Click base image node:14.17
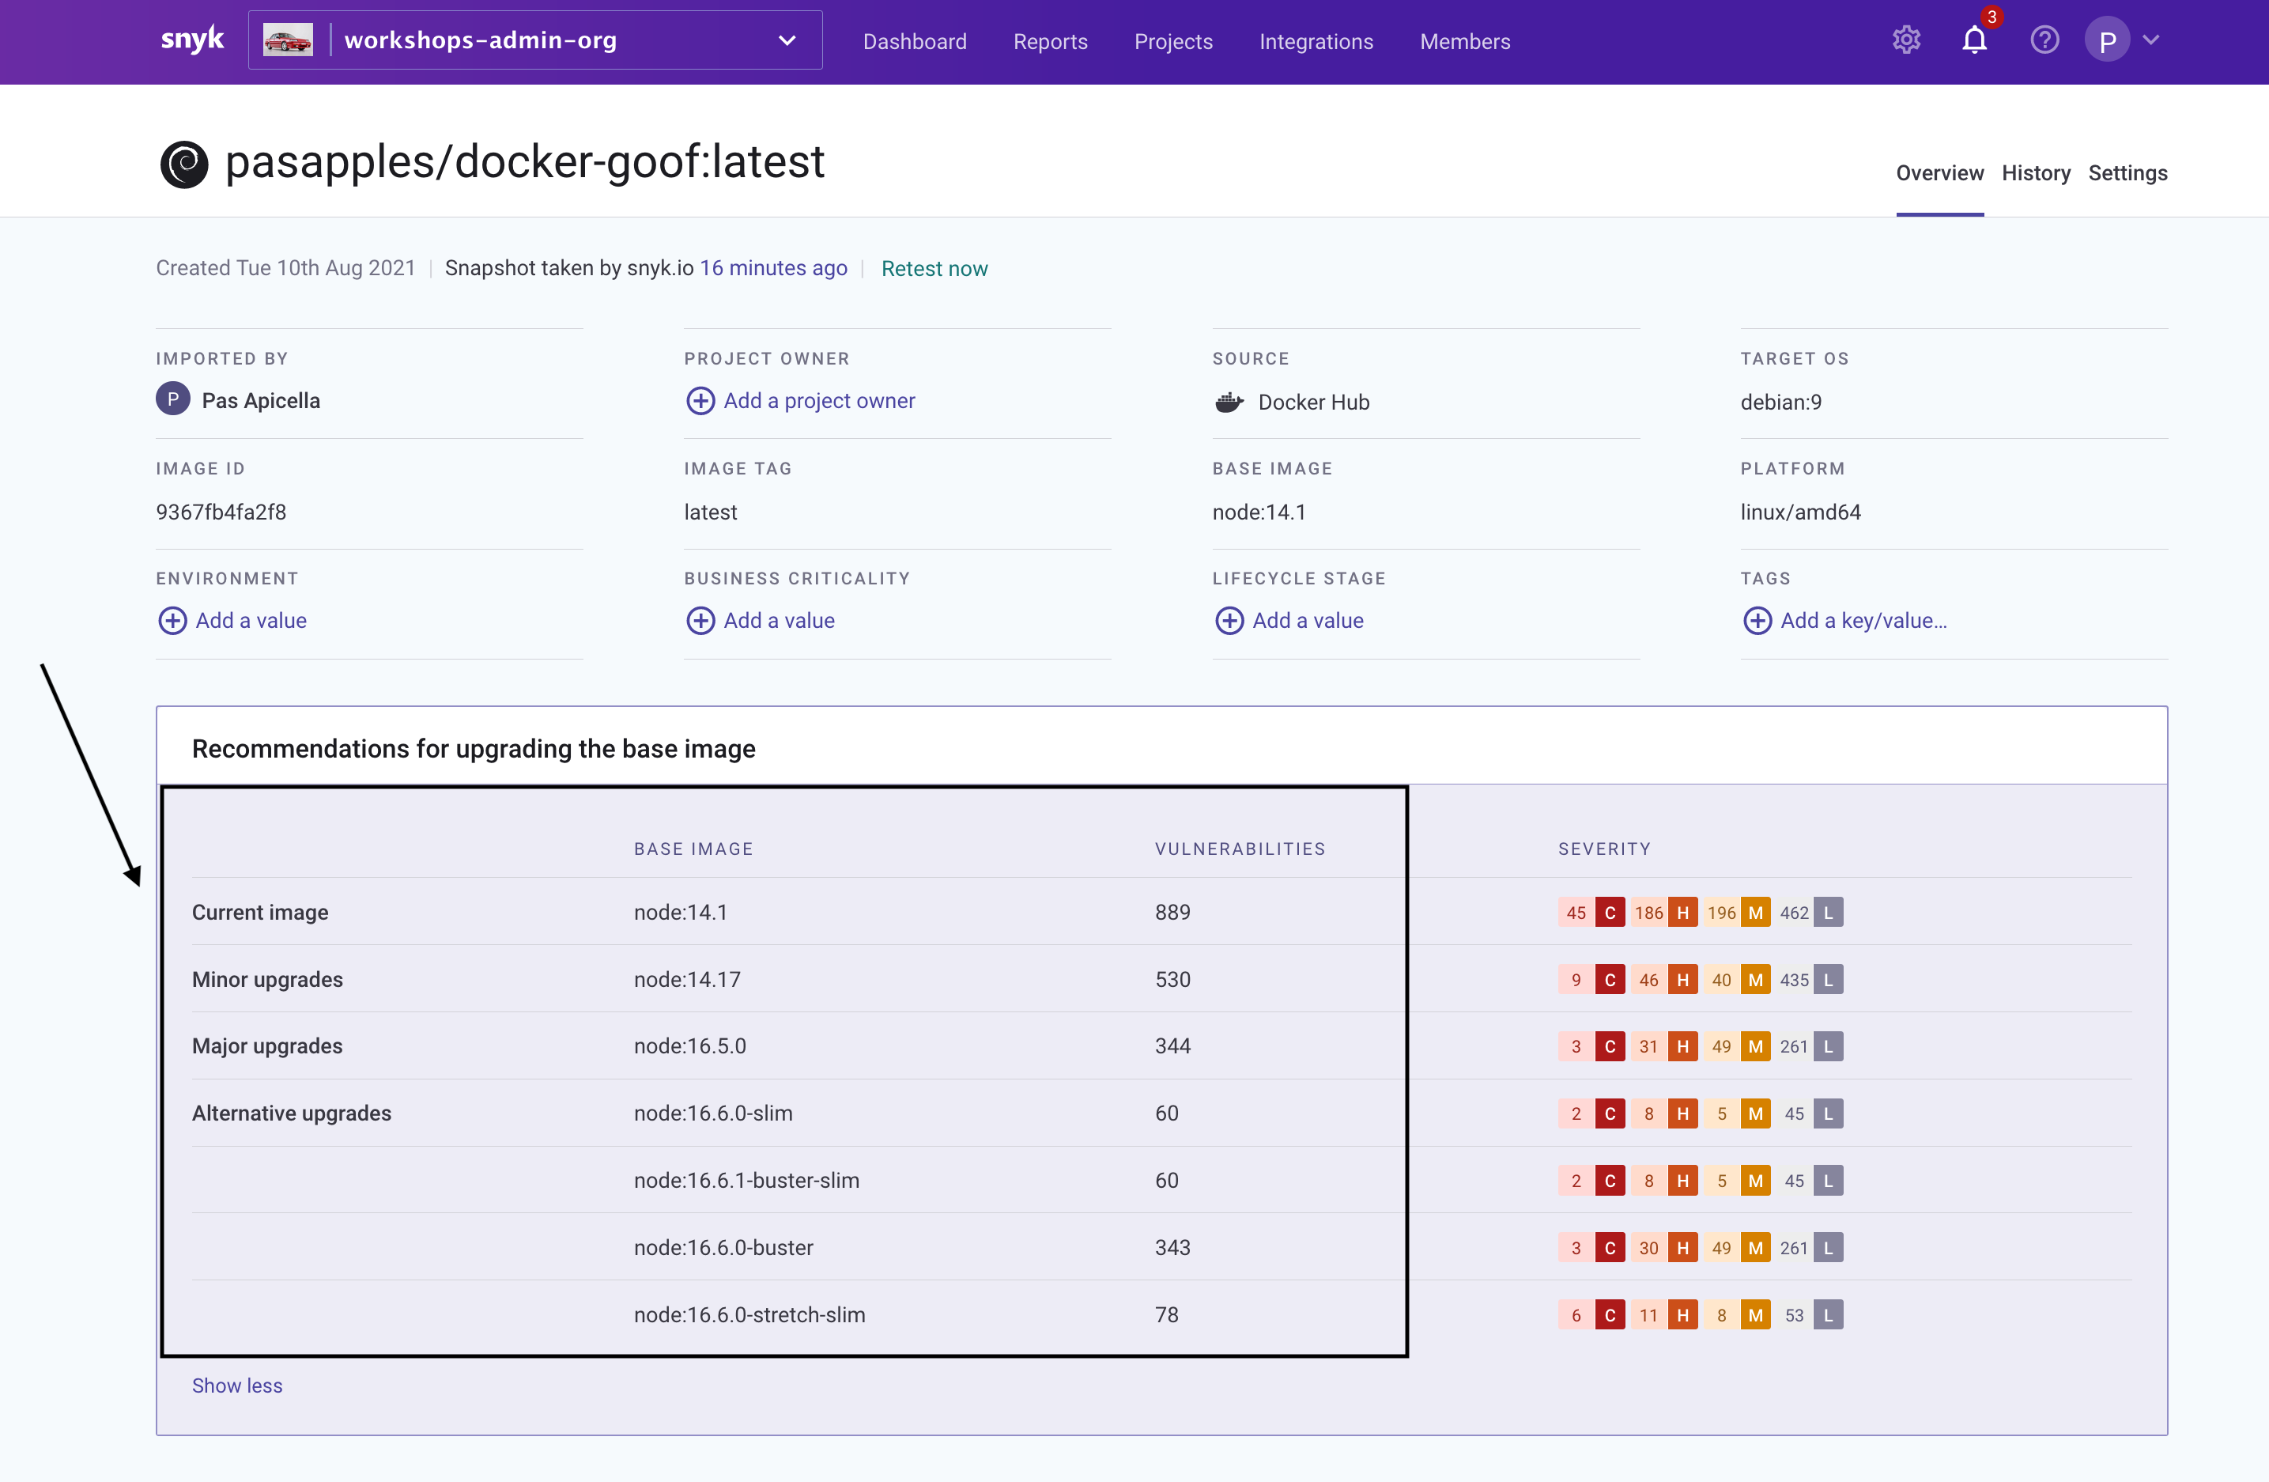Image resolution: width=2269 pixels, height=1482 pixels. tap(686, 979)
